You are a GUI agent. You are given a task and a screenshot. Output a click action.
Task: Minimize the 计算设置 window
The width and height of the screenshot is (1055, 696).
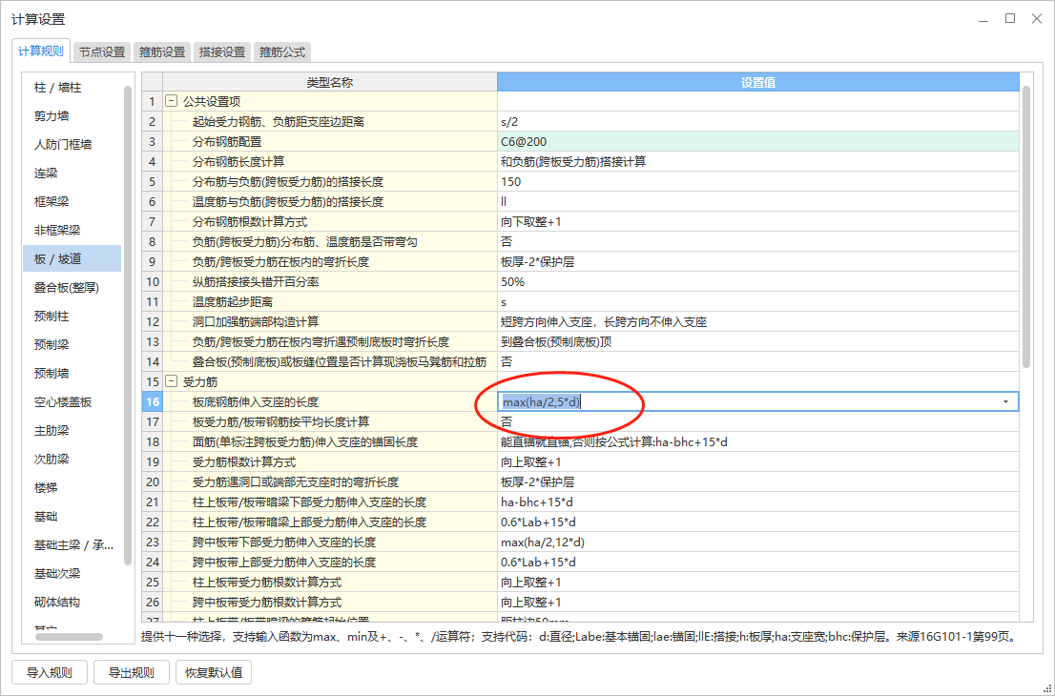pyautogui.click(x=983, y=19)
